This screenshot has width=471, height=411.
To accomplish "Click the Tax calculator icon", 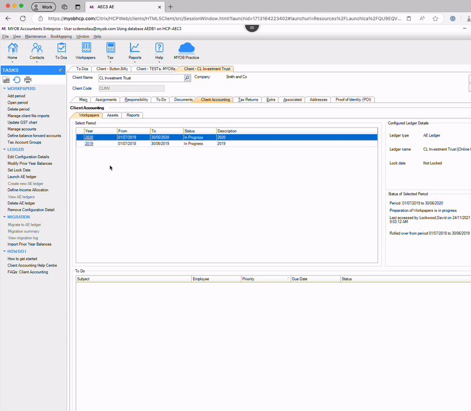I will pos(110,49).
